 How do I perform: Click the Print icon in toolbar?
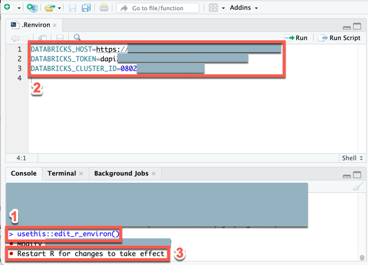104,8
